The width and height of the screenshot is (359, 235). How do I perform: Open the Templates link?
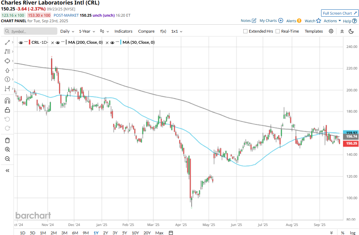313,31
